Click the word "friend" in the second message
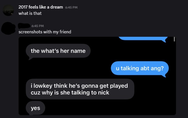 65,32
